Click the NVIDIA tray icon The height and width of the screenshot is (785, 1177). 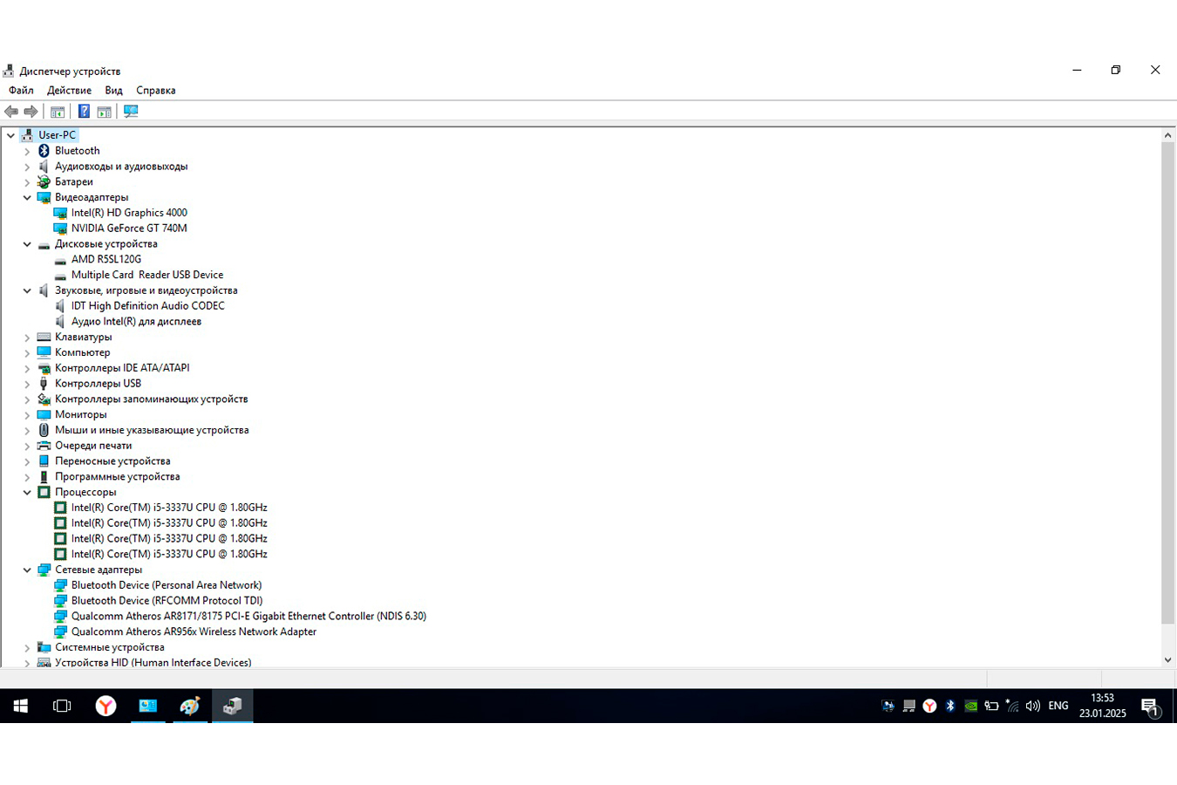pos(970,706)
